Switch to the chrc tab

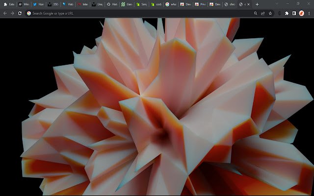pyautogui.click(x=230, y=4)
